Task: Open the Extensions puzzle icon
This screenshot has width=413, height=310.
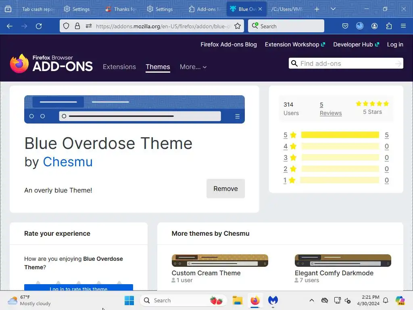Action: (x=389, y=26)
